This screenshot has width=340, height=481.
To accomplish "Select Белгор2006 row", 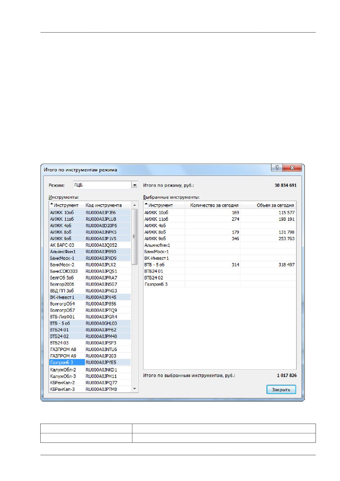I will coord(90,284).
